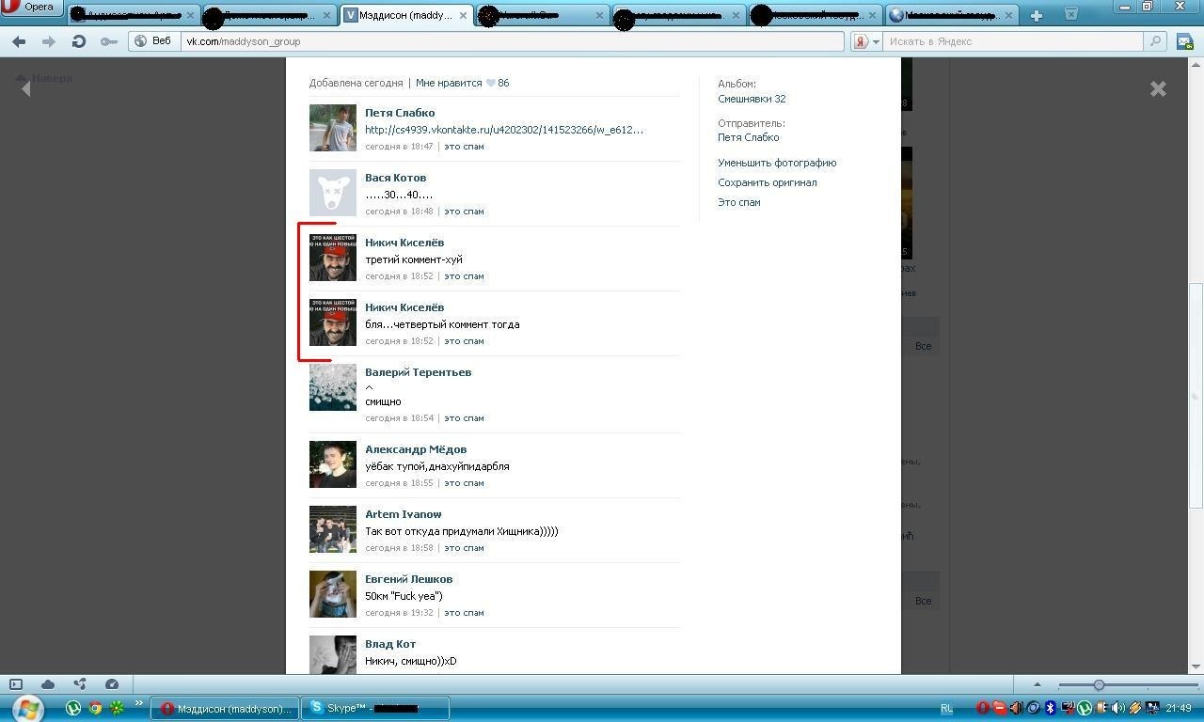Open the Opera main menu button

click(32, 8)
